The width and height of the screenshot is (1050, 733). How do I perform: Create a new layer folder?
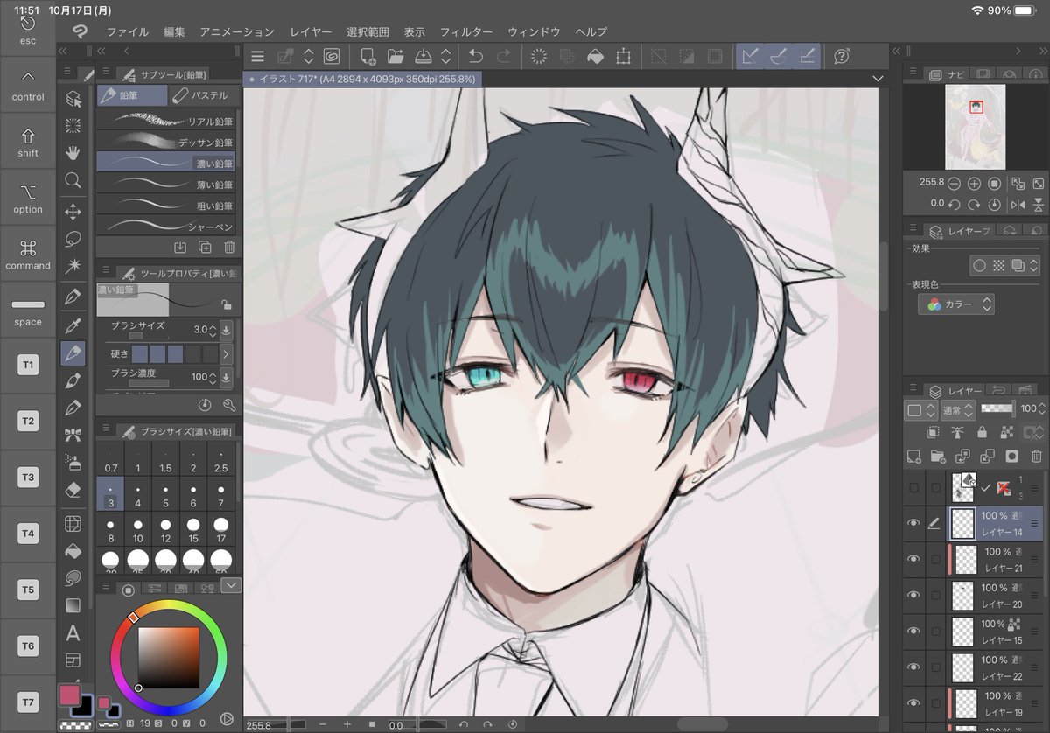[938, 456]
